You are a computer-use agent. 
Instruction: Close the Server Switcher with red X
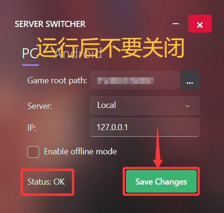click(x=200, y=24)
